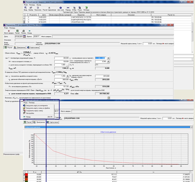This screenshot has height=182, width=195.
Task: Click the Печать printer icon
Action: 24,31
